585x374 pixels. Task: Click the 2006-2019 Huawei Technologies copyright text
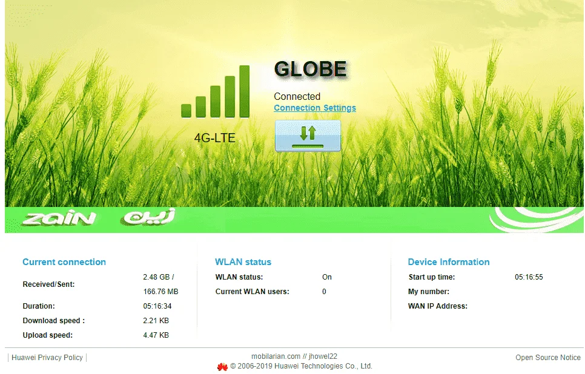[x=301, y=366]
